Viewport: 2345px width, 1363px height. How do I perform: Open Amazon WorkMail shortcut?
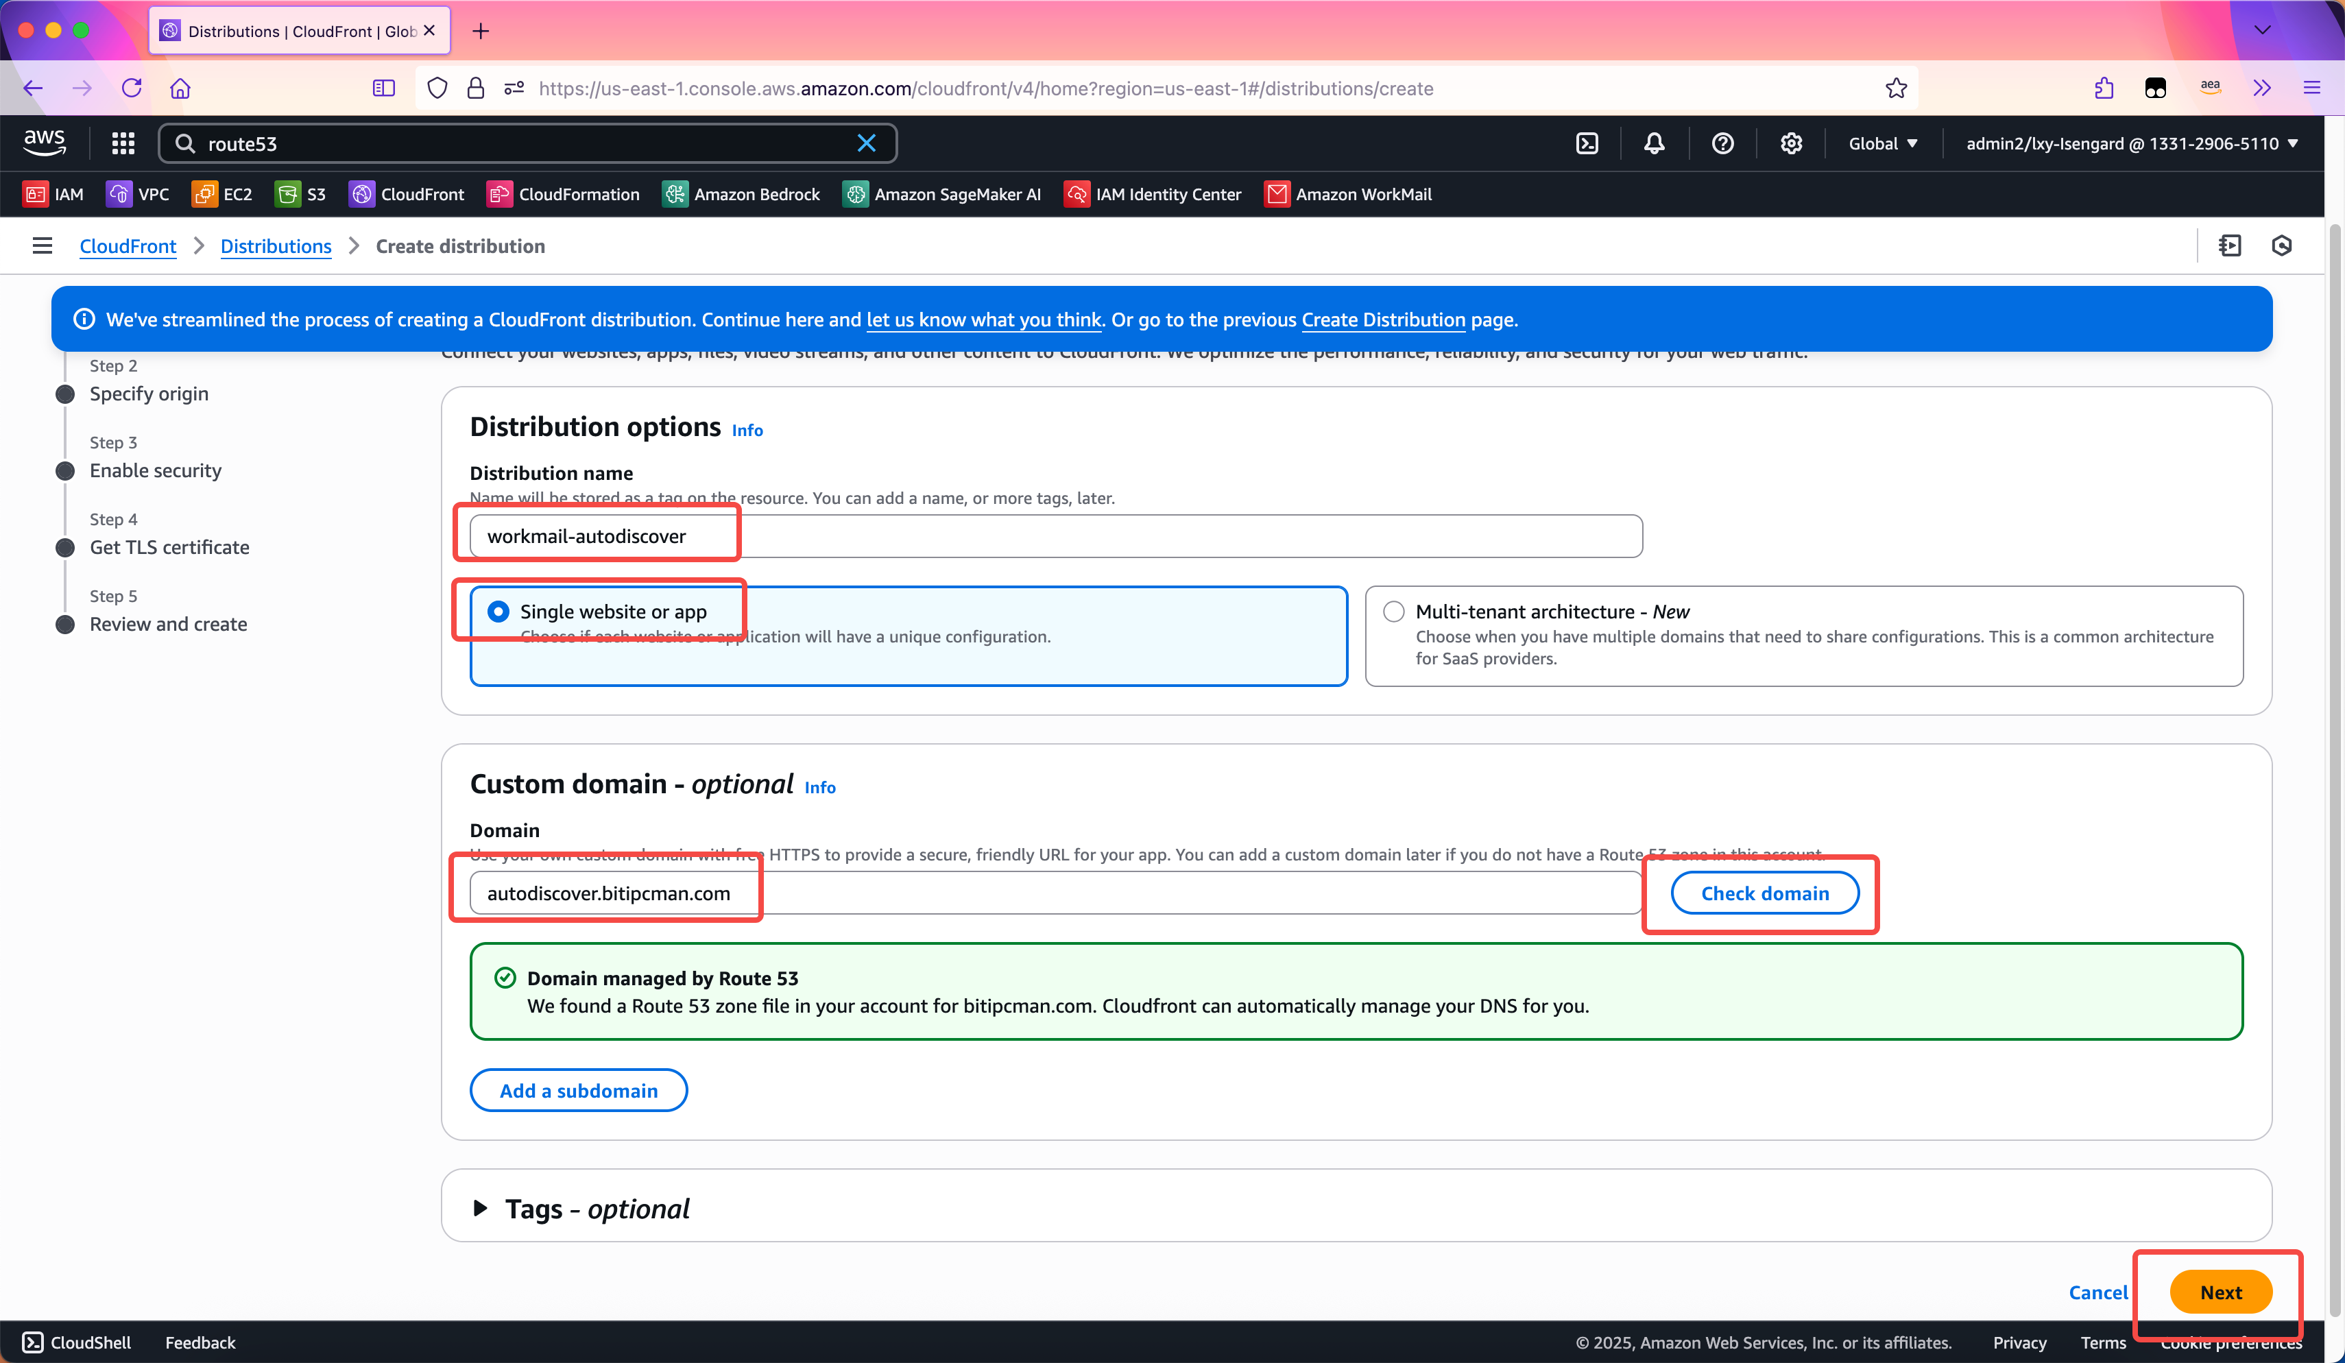1347,195
